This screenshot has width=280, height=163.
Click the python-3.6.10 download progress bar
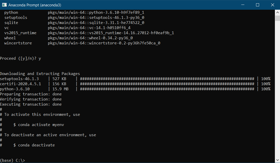click(167, 89)
